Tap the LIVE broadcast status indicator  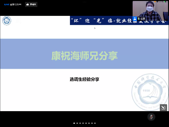pos(13,4)
